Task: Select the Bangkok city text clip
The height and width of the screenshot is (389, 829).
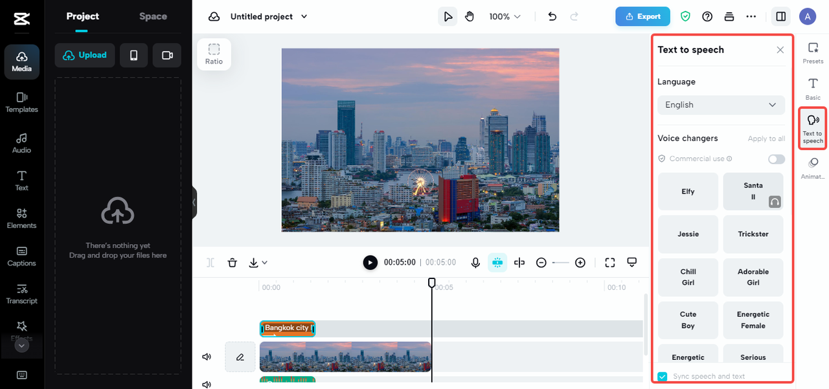Action: click(287, 328)
